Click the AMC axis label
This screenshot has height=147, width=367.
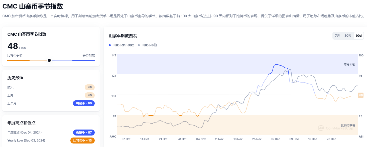[x=113, y=137]
